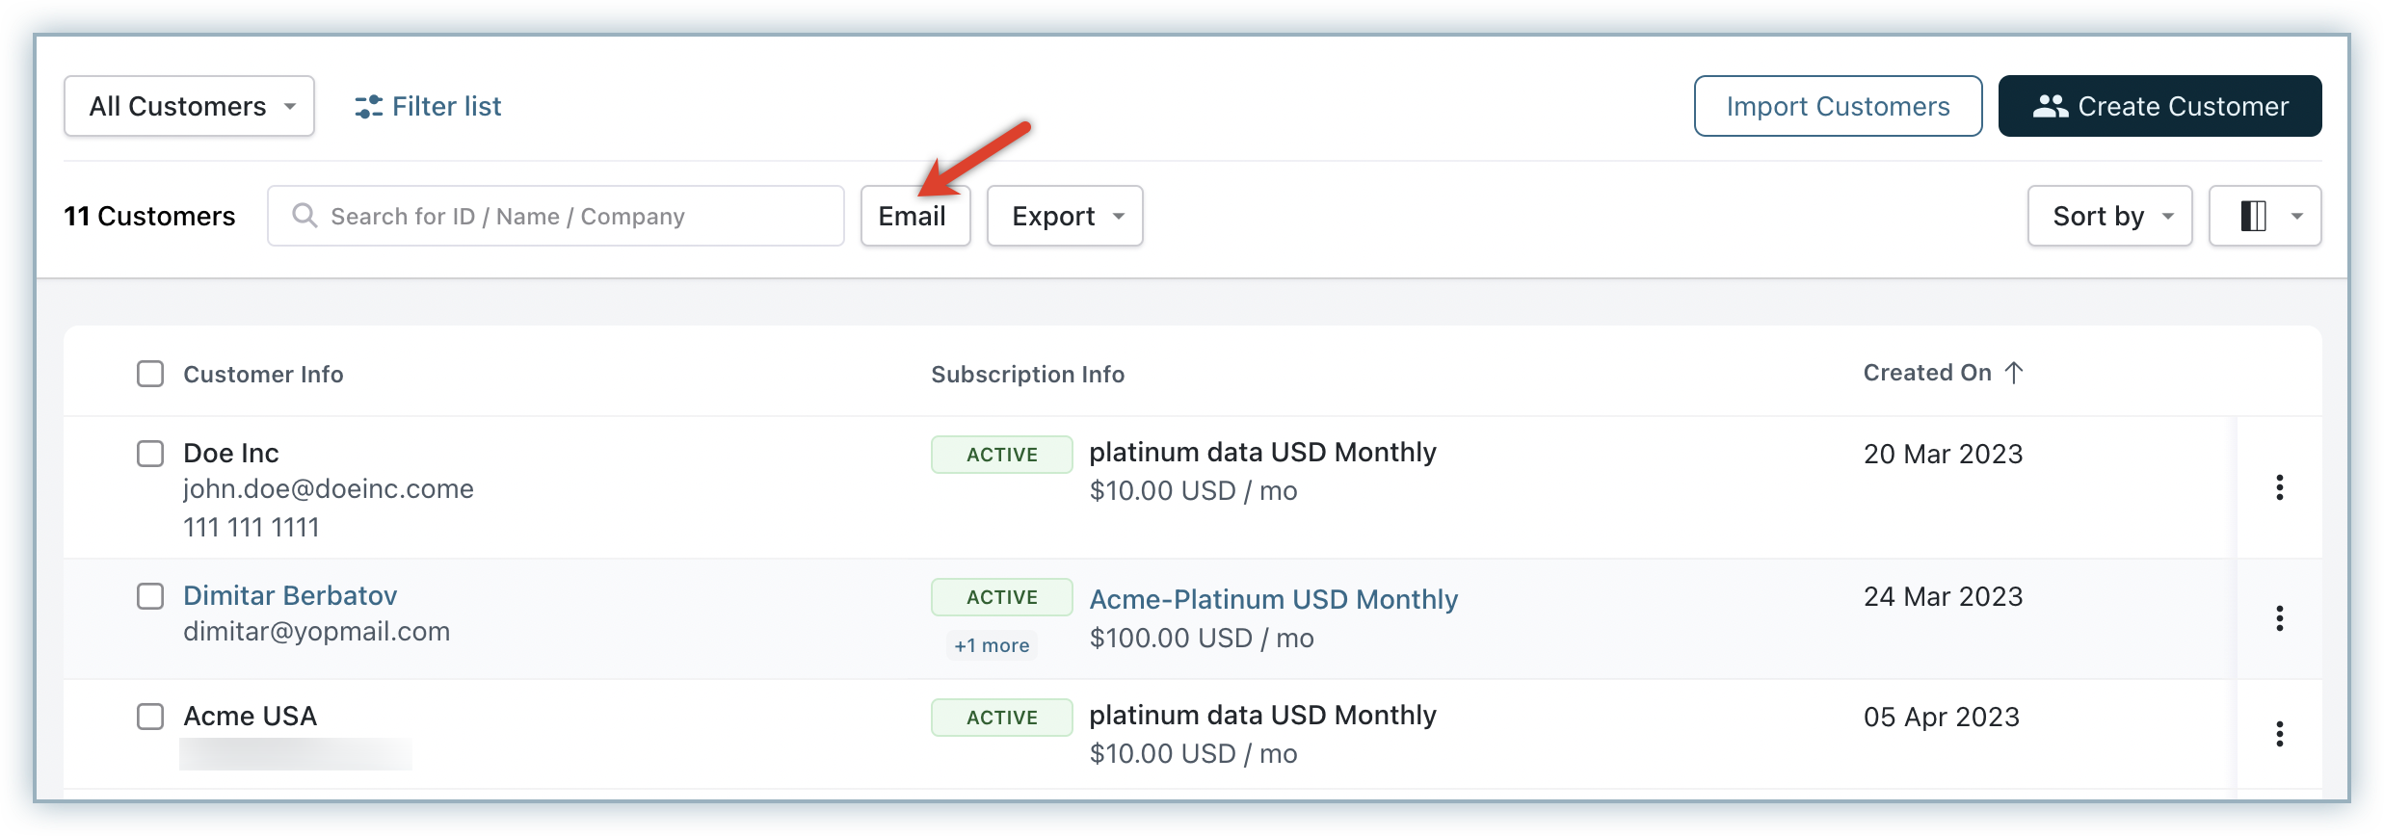Click the search magnifier icon
This screenshot has width=2384, height=836.
coord(305,216)
